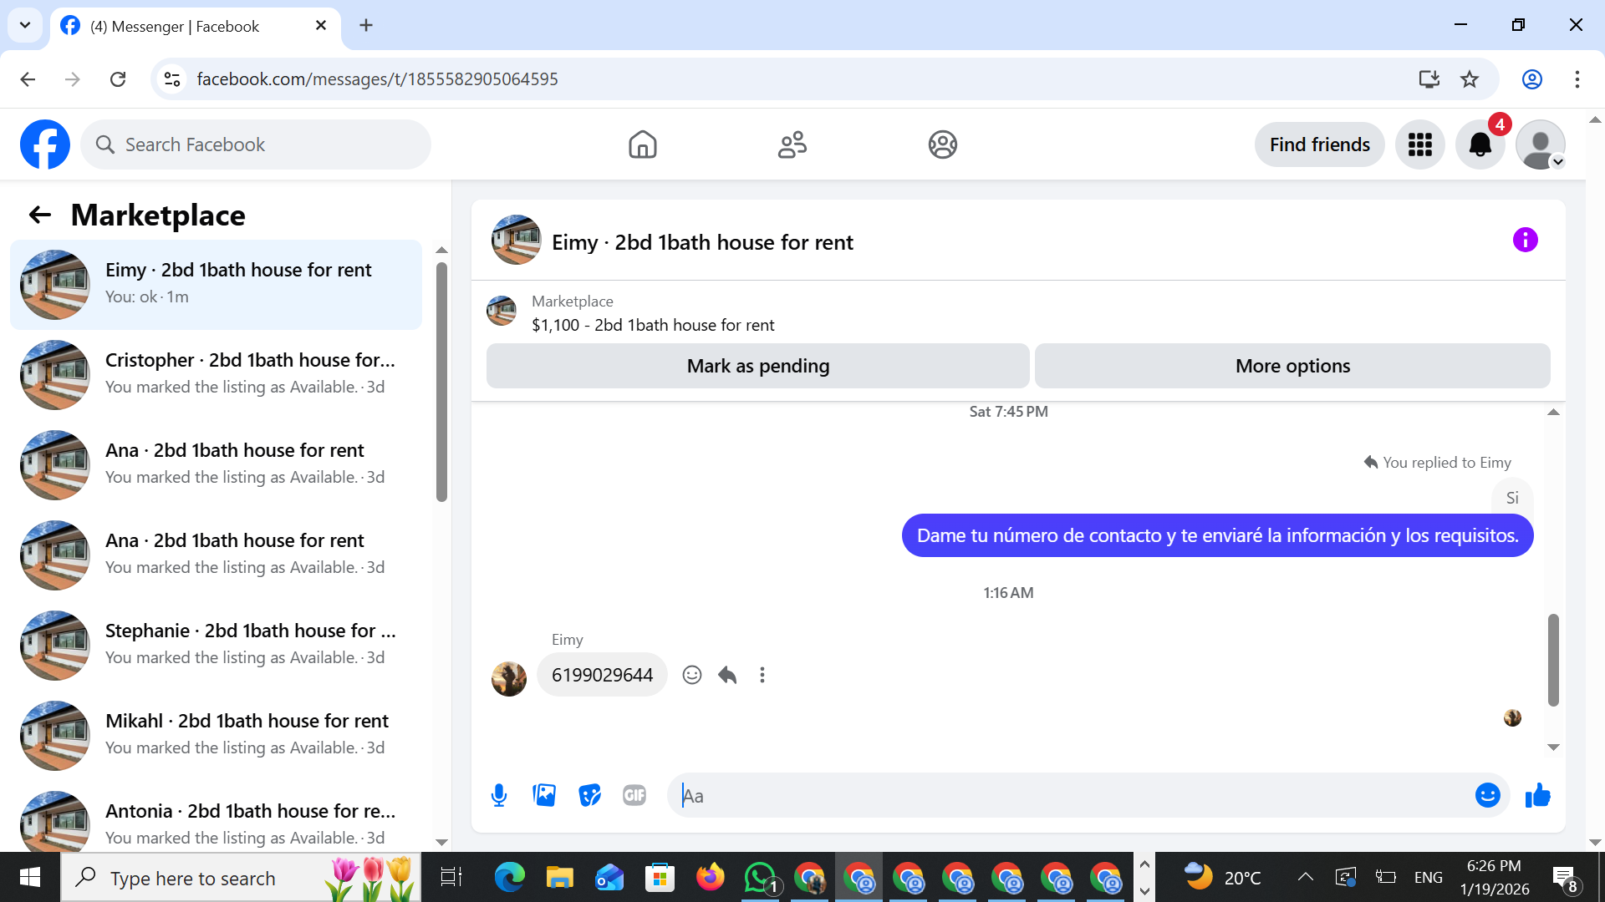Open WhatsApp from the taskbar
The image size is (1605, 902).
pyautogui.click(x=759, y=878)
